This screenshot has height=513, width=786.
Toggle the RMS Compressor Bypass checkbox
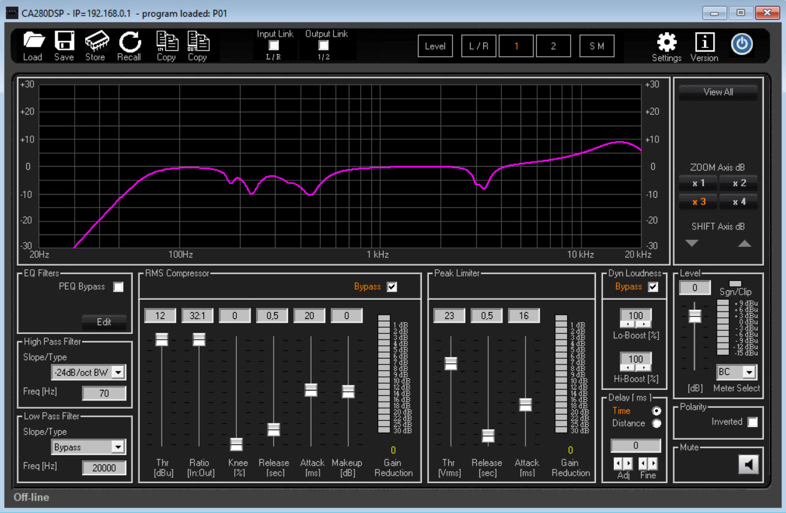[x=392, y=287]
